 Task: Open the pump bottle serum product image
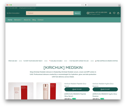pyautogui.click(x=49, y=91)
